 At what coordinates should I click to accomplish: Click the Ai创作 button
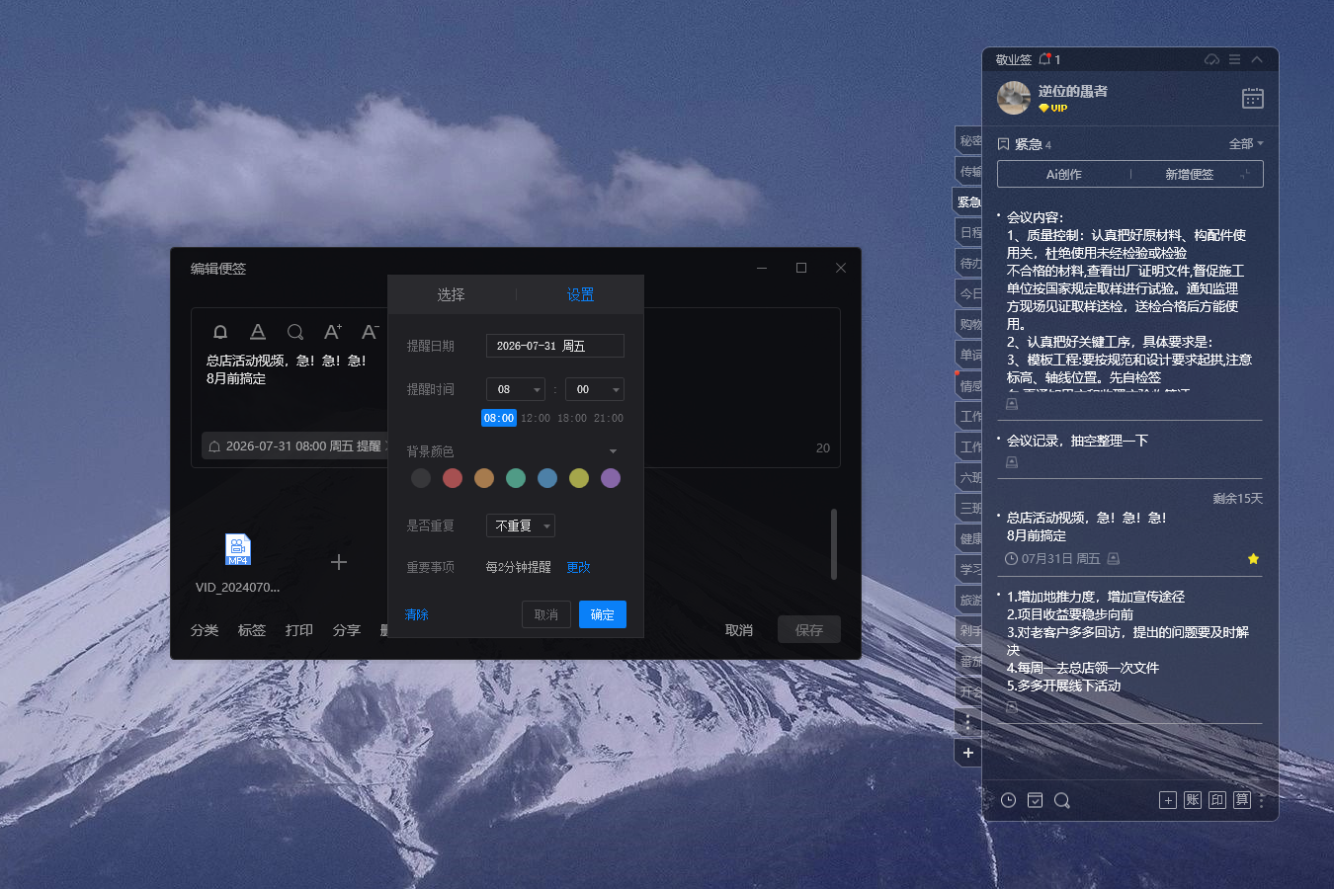1064,174
